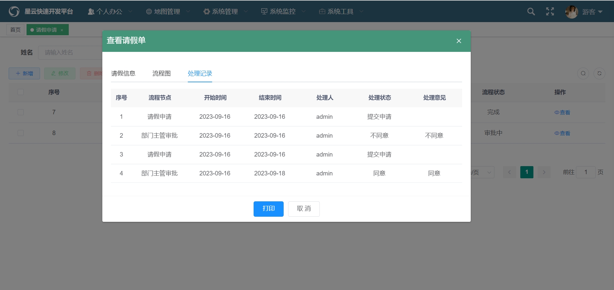Select the checkbox for row 7

pos(21,112)
